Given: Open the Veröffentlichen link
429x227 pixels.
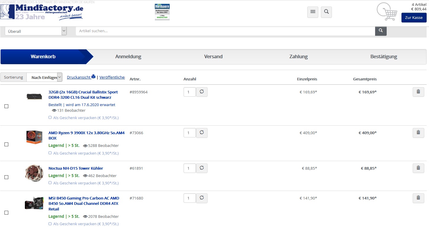Looking at the screenshot, I should point(112,77).
